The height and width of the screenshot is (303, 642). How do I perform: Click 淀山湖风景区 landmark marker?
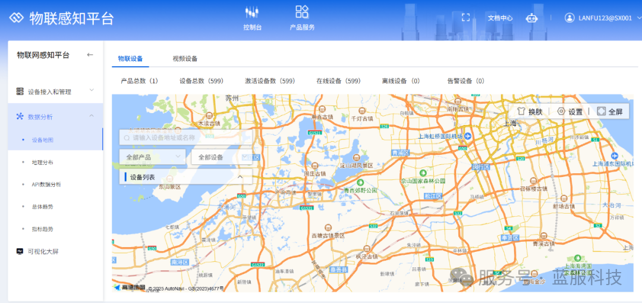point(356,157)
